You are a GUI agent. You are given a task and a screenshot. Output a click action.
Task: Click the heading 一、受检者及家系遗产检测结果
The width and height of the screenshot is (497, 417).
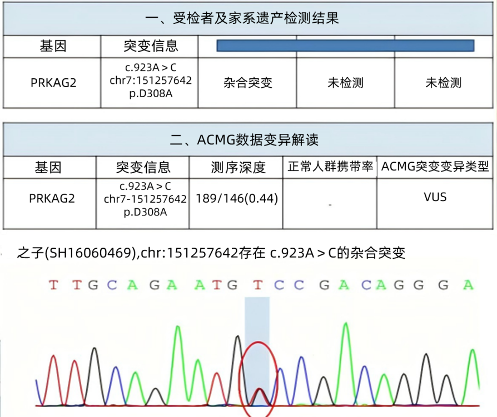tap(242, 18)
